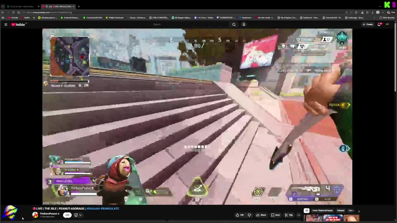Open Isle of Siptah bookmark
The image size is (397, 223).
coord(287,18)
